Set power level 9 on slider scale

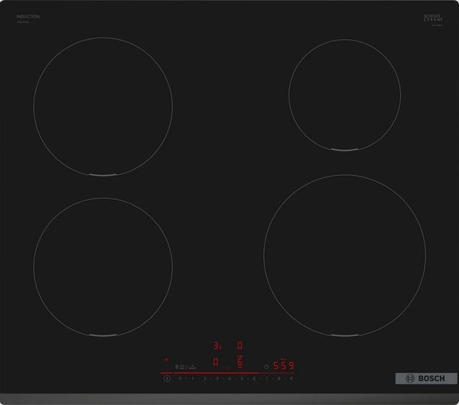[x=291, y=378]
